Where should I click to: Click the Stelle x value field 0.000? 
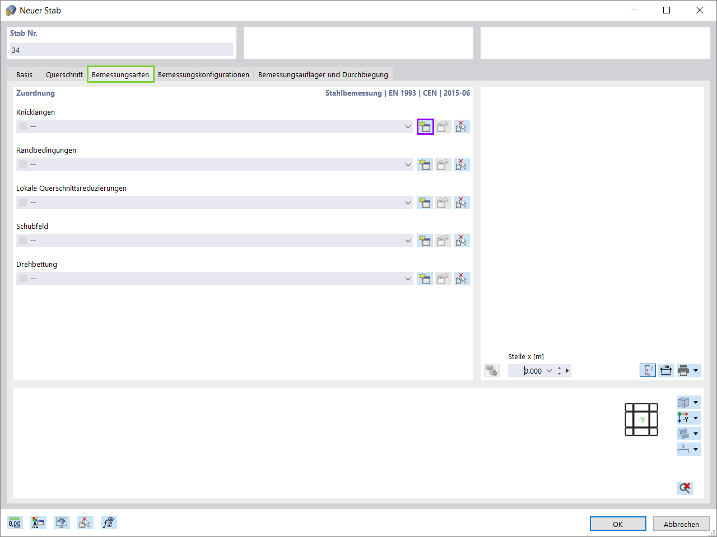click(526, 371)
